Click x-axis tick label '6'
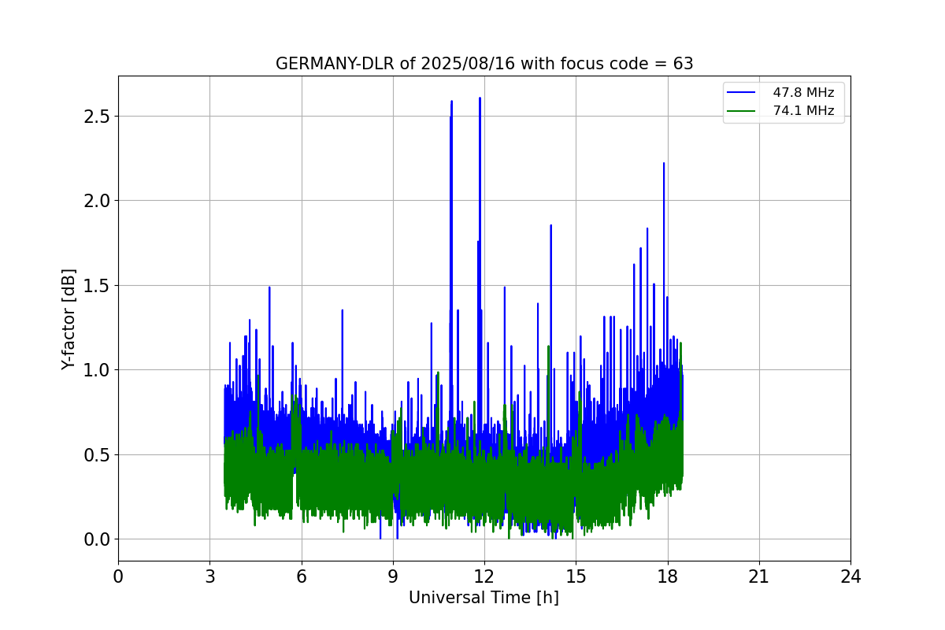Viewport: 945px width, 630px height. pos(301,577)
